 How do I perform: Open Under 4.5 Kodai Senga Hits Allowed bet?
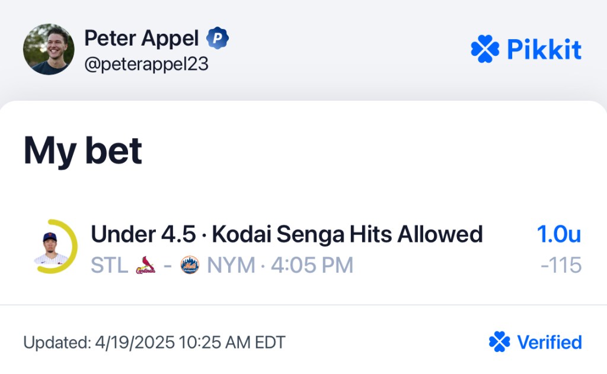286,234
